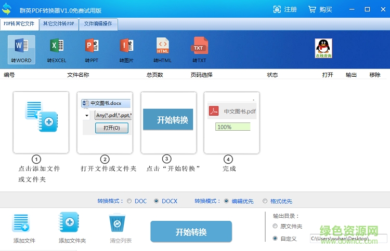Choose the 转PPT conversion icon
This screenshot has height=251, width=390.
tap(92, 47)
